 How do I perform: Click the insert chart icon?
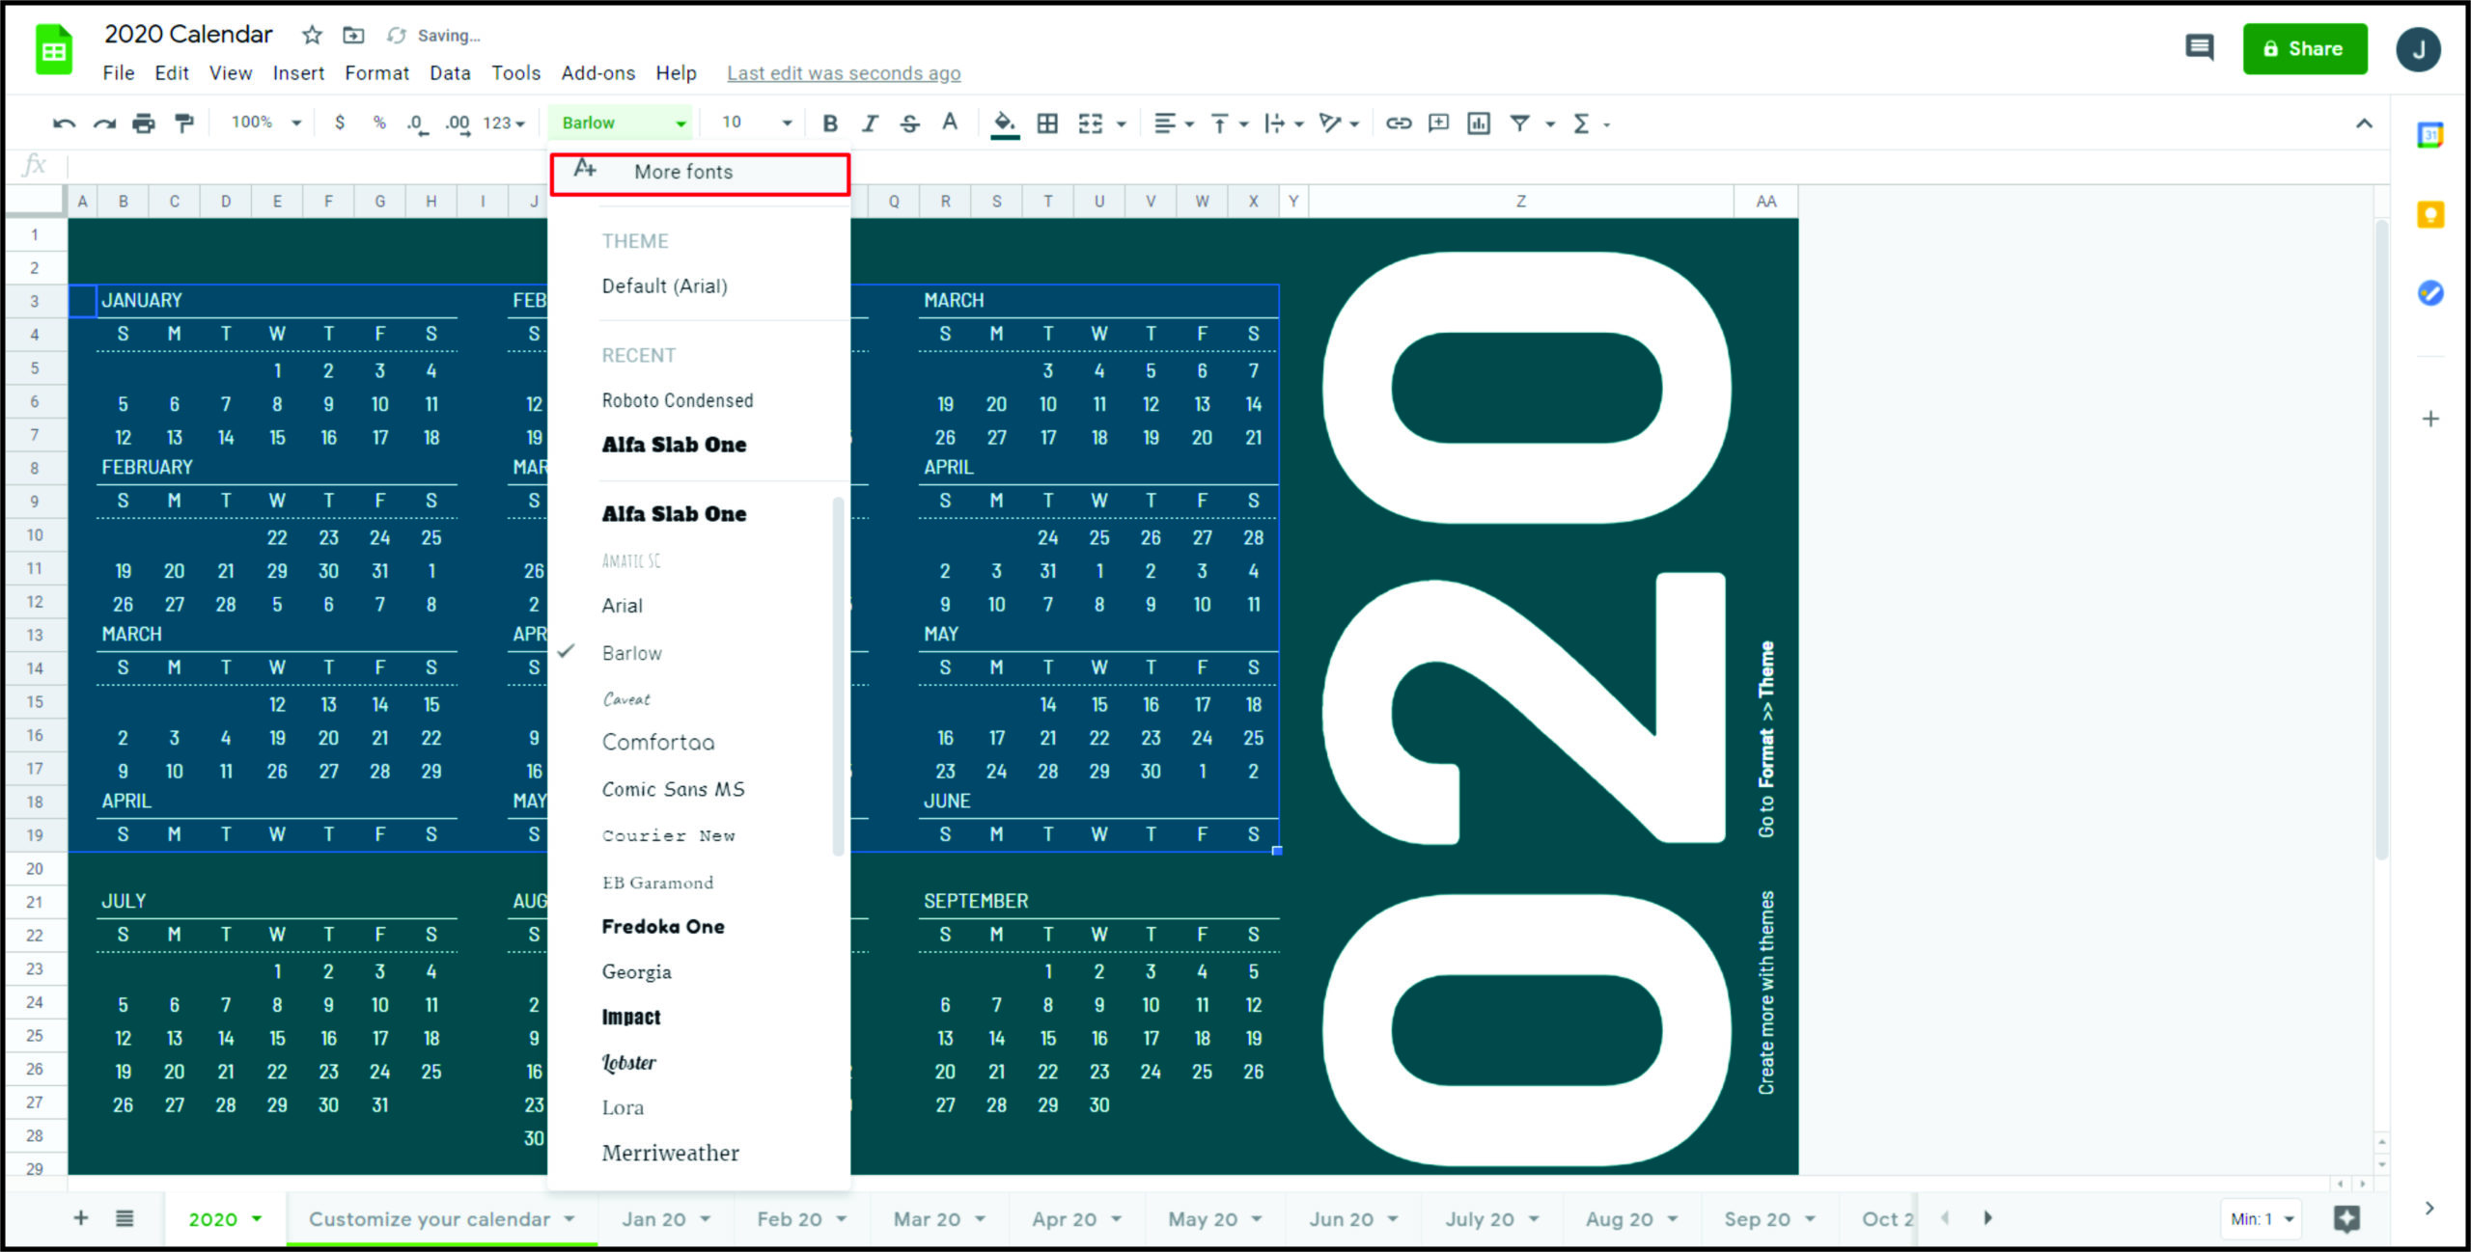click(x=1478, y=122)
